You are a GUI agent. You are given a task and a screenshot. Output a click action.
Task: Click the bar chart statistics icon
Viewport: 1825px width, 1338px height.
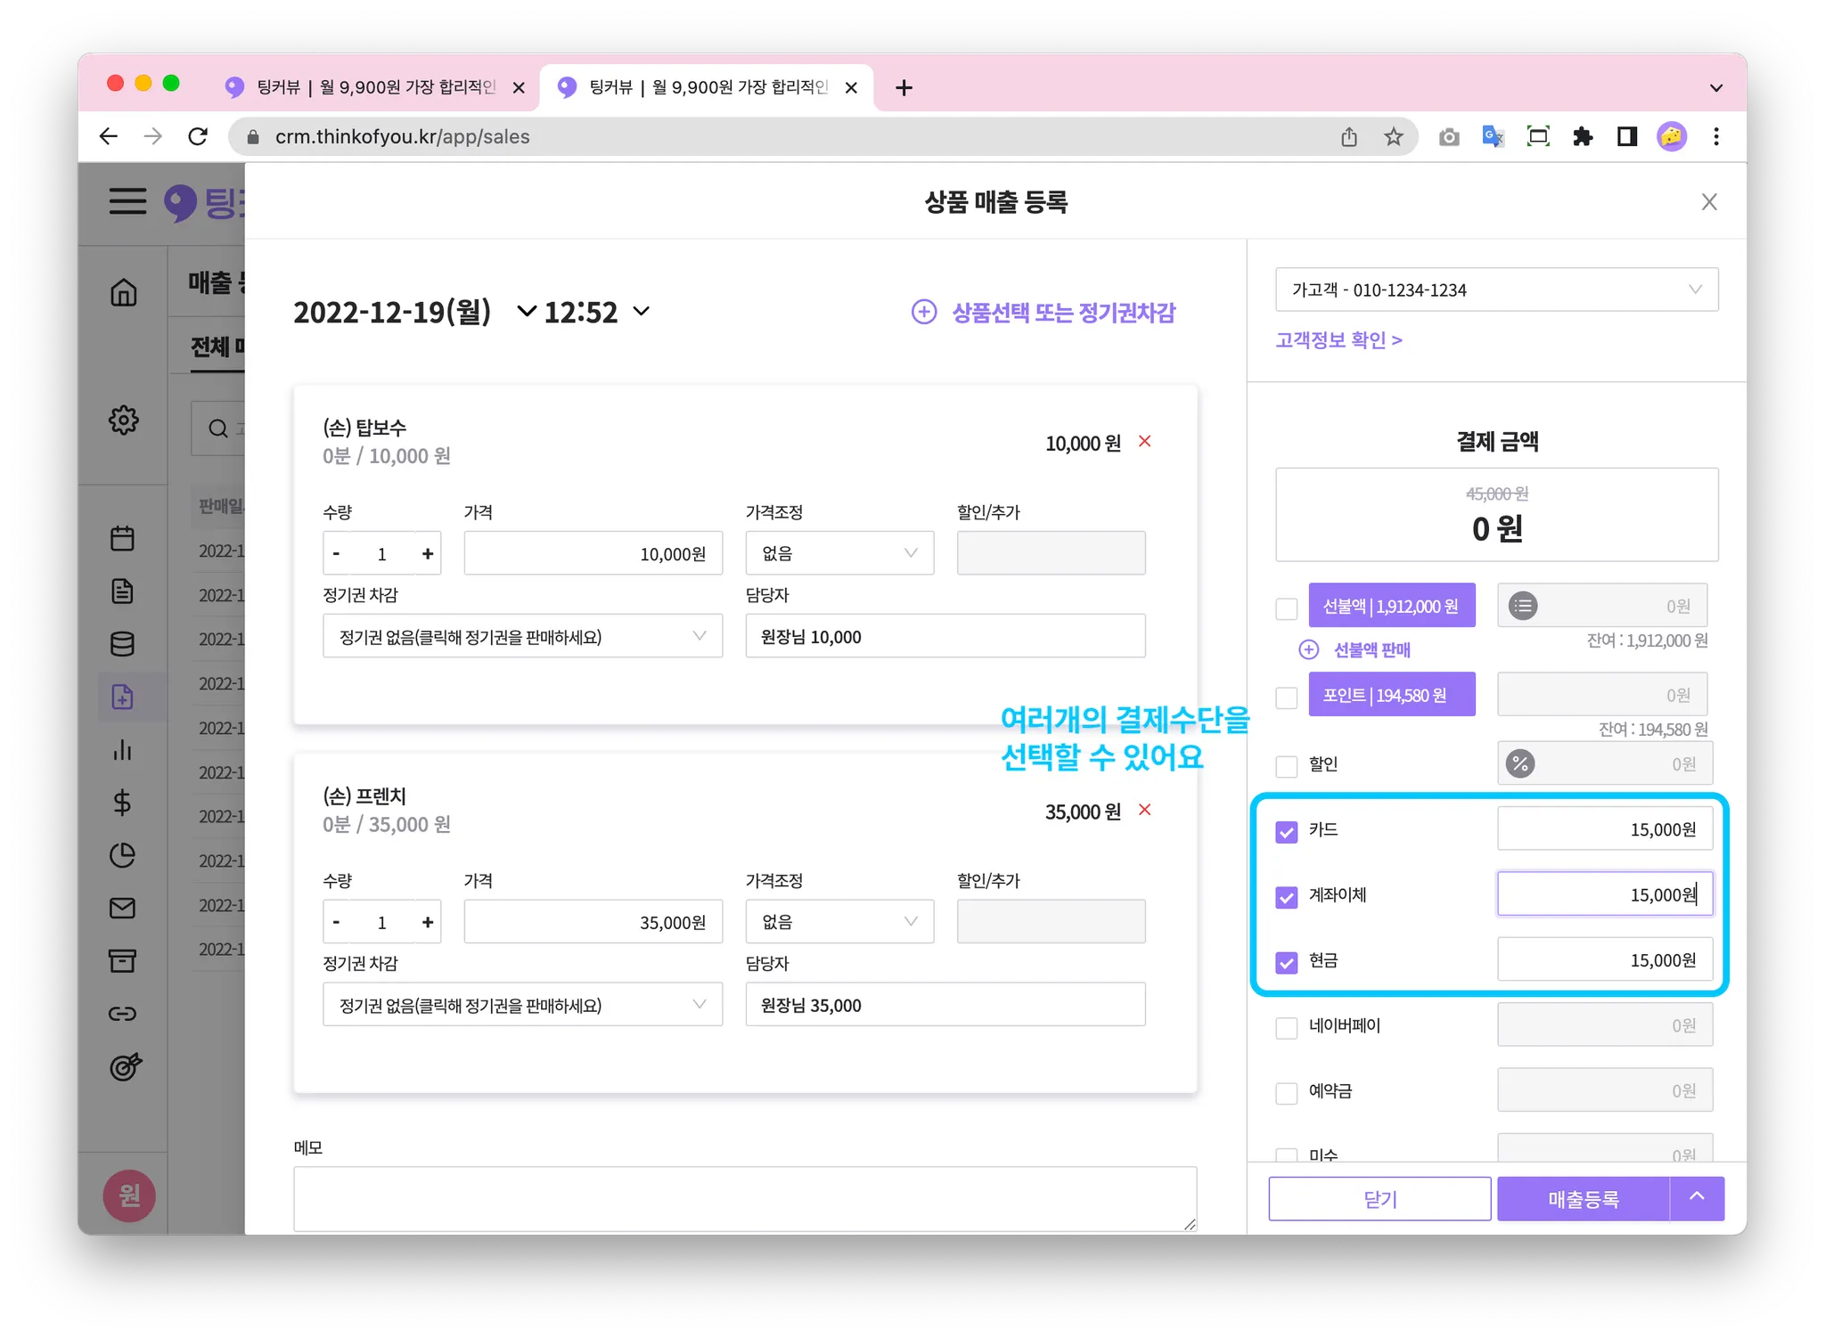(123, 750)
